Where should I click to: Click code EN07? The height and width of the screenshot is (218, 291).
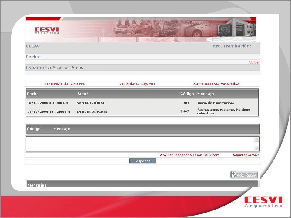(x=185, y=111)
